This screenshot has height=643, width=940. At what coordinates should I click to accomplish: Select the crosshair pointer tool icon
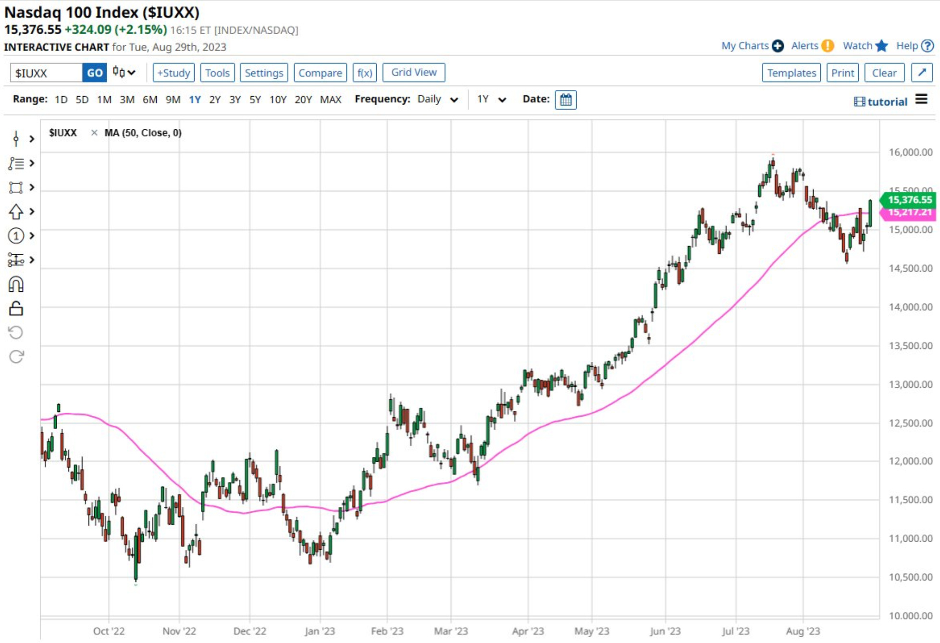(16, 139)
